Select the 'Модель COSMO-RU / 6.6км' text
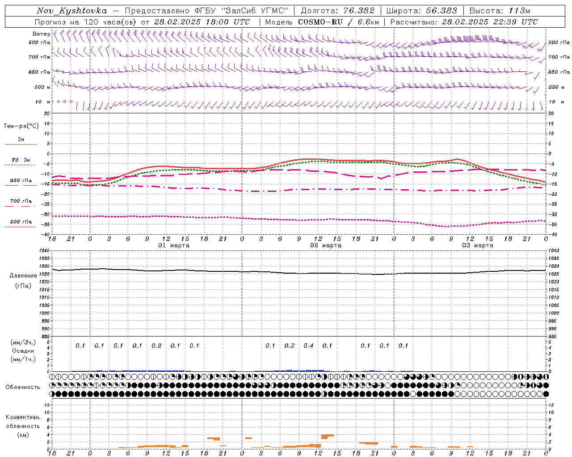 click(322, 22)
